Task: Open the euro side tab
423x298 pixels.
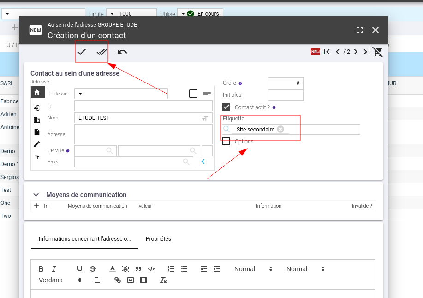Action: coord(37,108)
